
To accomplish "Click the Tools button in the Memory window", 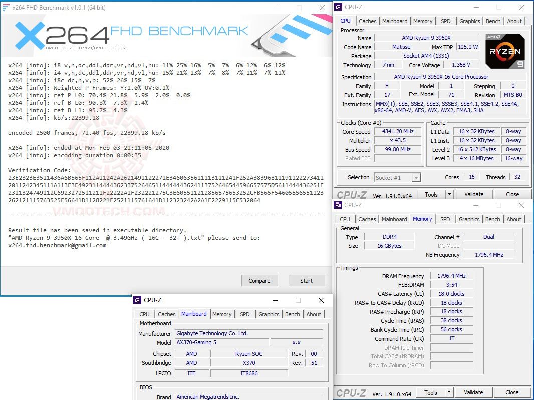I will click(431, 392).
